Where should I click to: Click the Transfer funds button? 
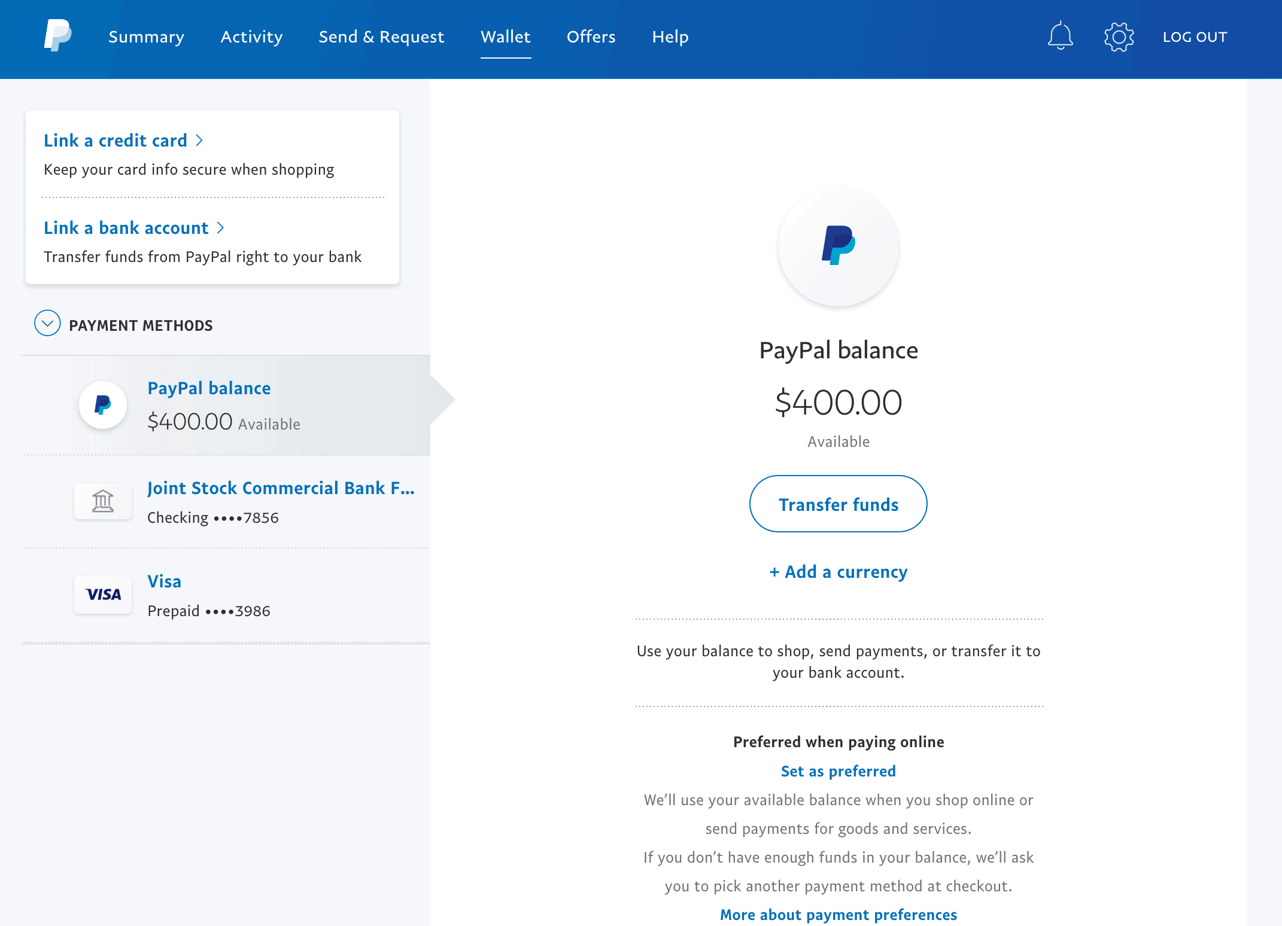pyautogui.click(x=838, y=504)
